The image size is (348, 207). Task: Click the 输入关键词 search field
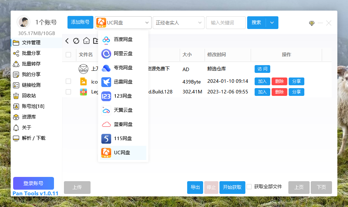226,23
